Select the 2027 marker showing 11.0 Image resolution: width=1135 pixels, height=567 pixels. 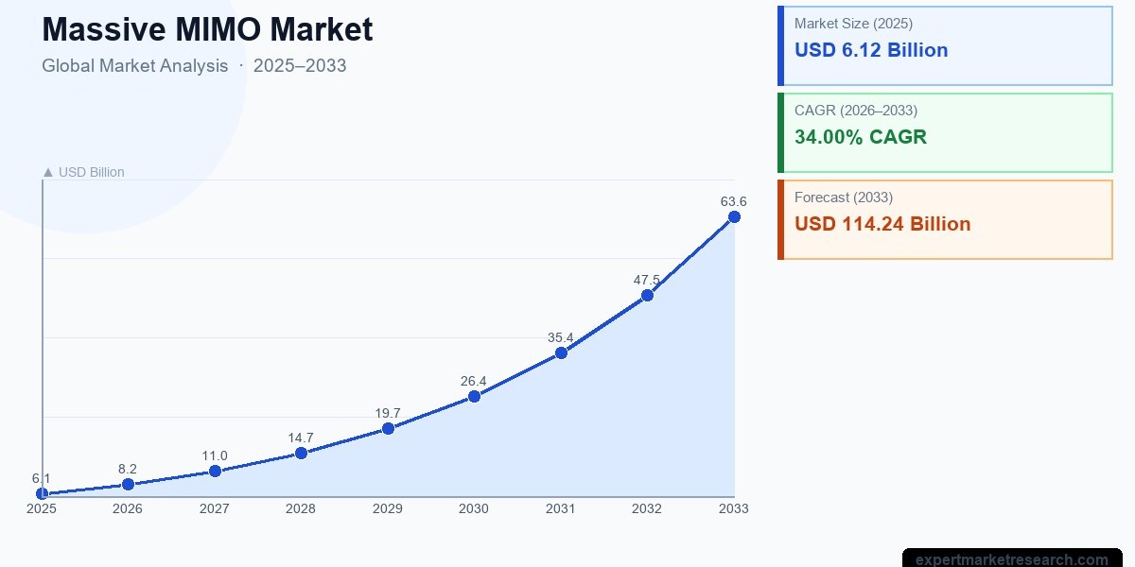pyautogui.click(x=214, y=470)
